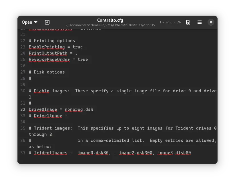Click on nonprog.dsk text
Screen dimensions: 235x183
pos(79,109)
